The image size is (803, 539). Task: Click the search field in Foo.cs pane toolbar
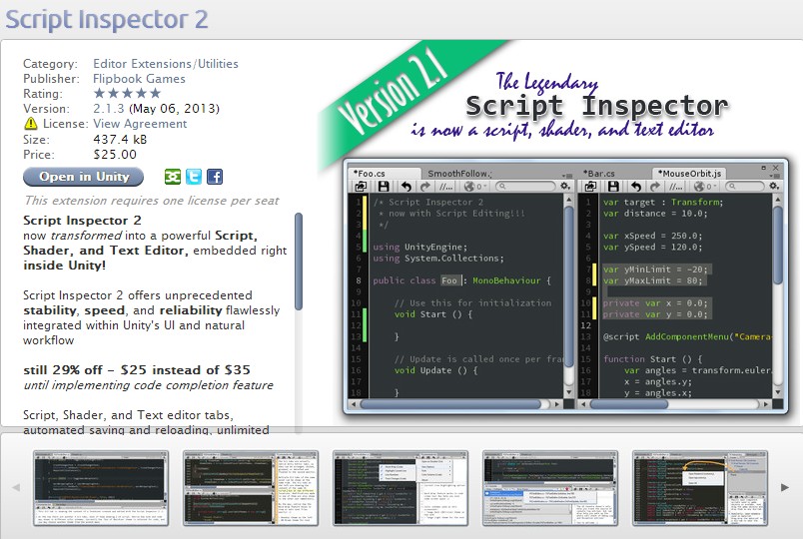pyautogui.click(x=525, y=187)
